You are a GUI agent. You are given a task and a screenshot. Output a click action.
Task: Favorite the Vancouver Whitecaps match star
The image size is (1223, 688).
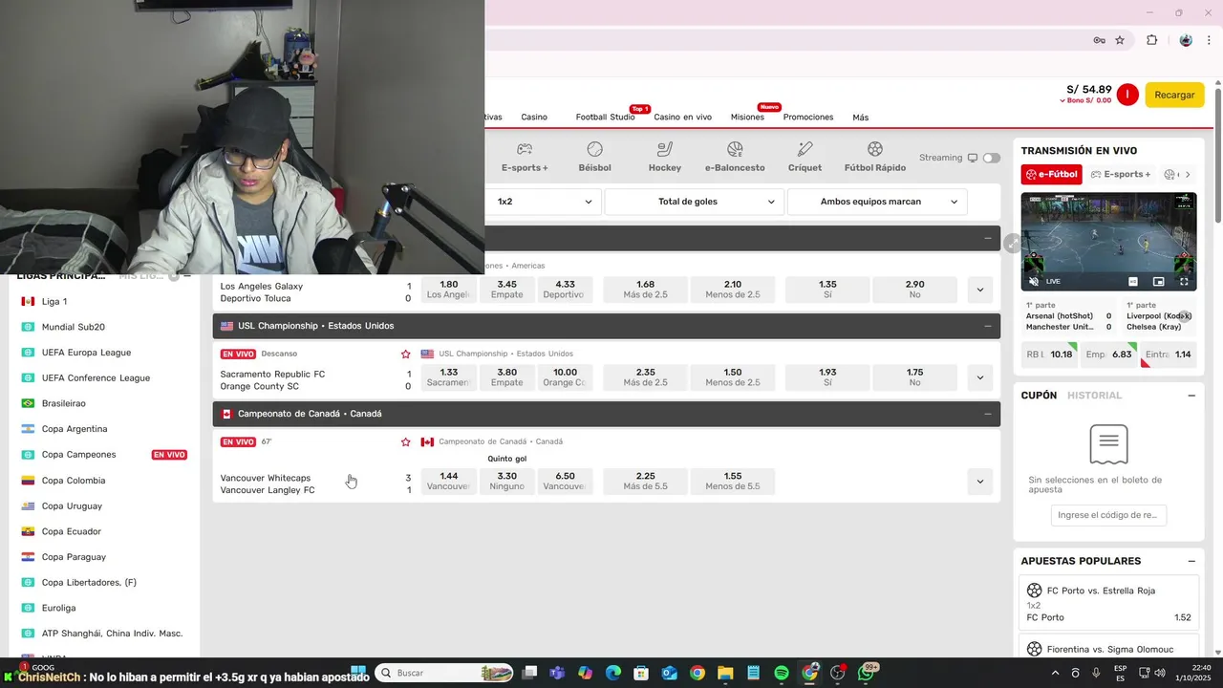pos(406,441)
